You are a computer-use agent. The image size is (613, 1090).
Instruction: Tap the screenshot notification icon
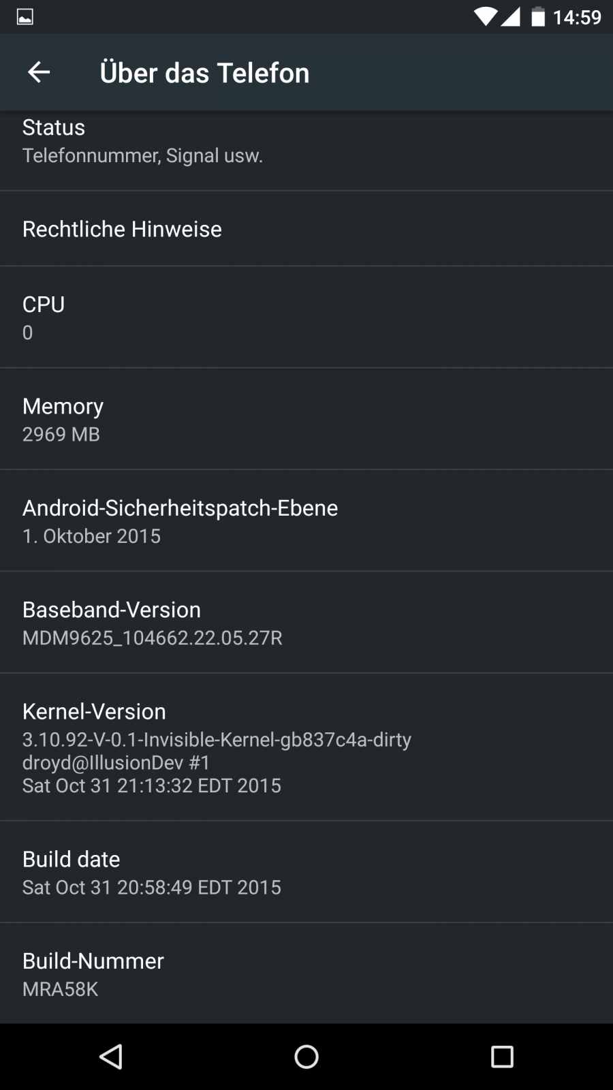[25, 17]
